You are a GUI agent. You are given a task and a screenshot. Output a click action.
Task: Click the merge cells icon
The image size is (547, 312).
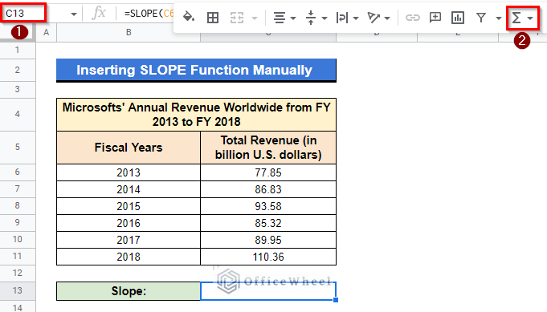coord(237,18)
